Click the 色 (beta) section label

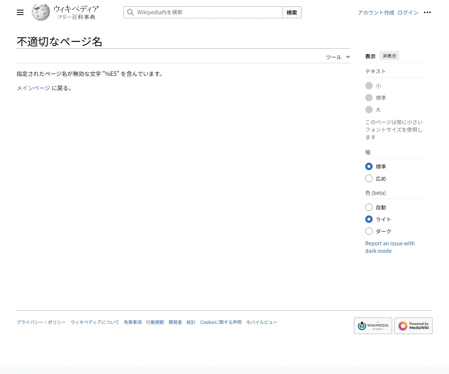point(376,193)
